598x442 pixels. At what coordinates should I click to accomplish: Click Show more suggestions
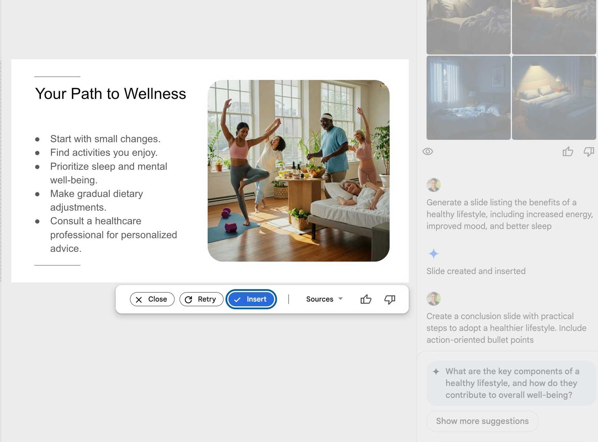click(482, 421)
